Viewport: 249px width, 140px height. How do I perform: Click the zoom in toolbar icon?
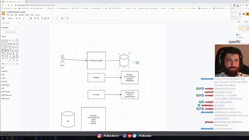coord(16,18)
